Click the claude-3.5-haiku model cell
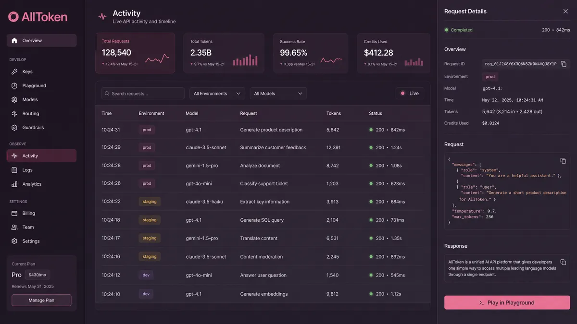The image size is (577, 324). (204, 202)
